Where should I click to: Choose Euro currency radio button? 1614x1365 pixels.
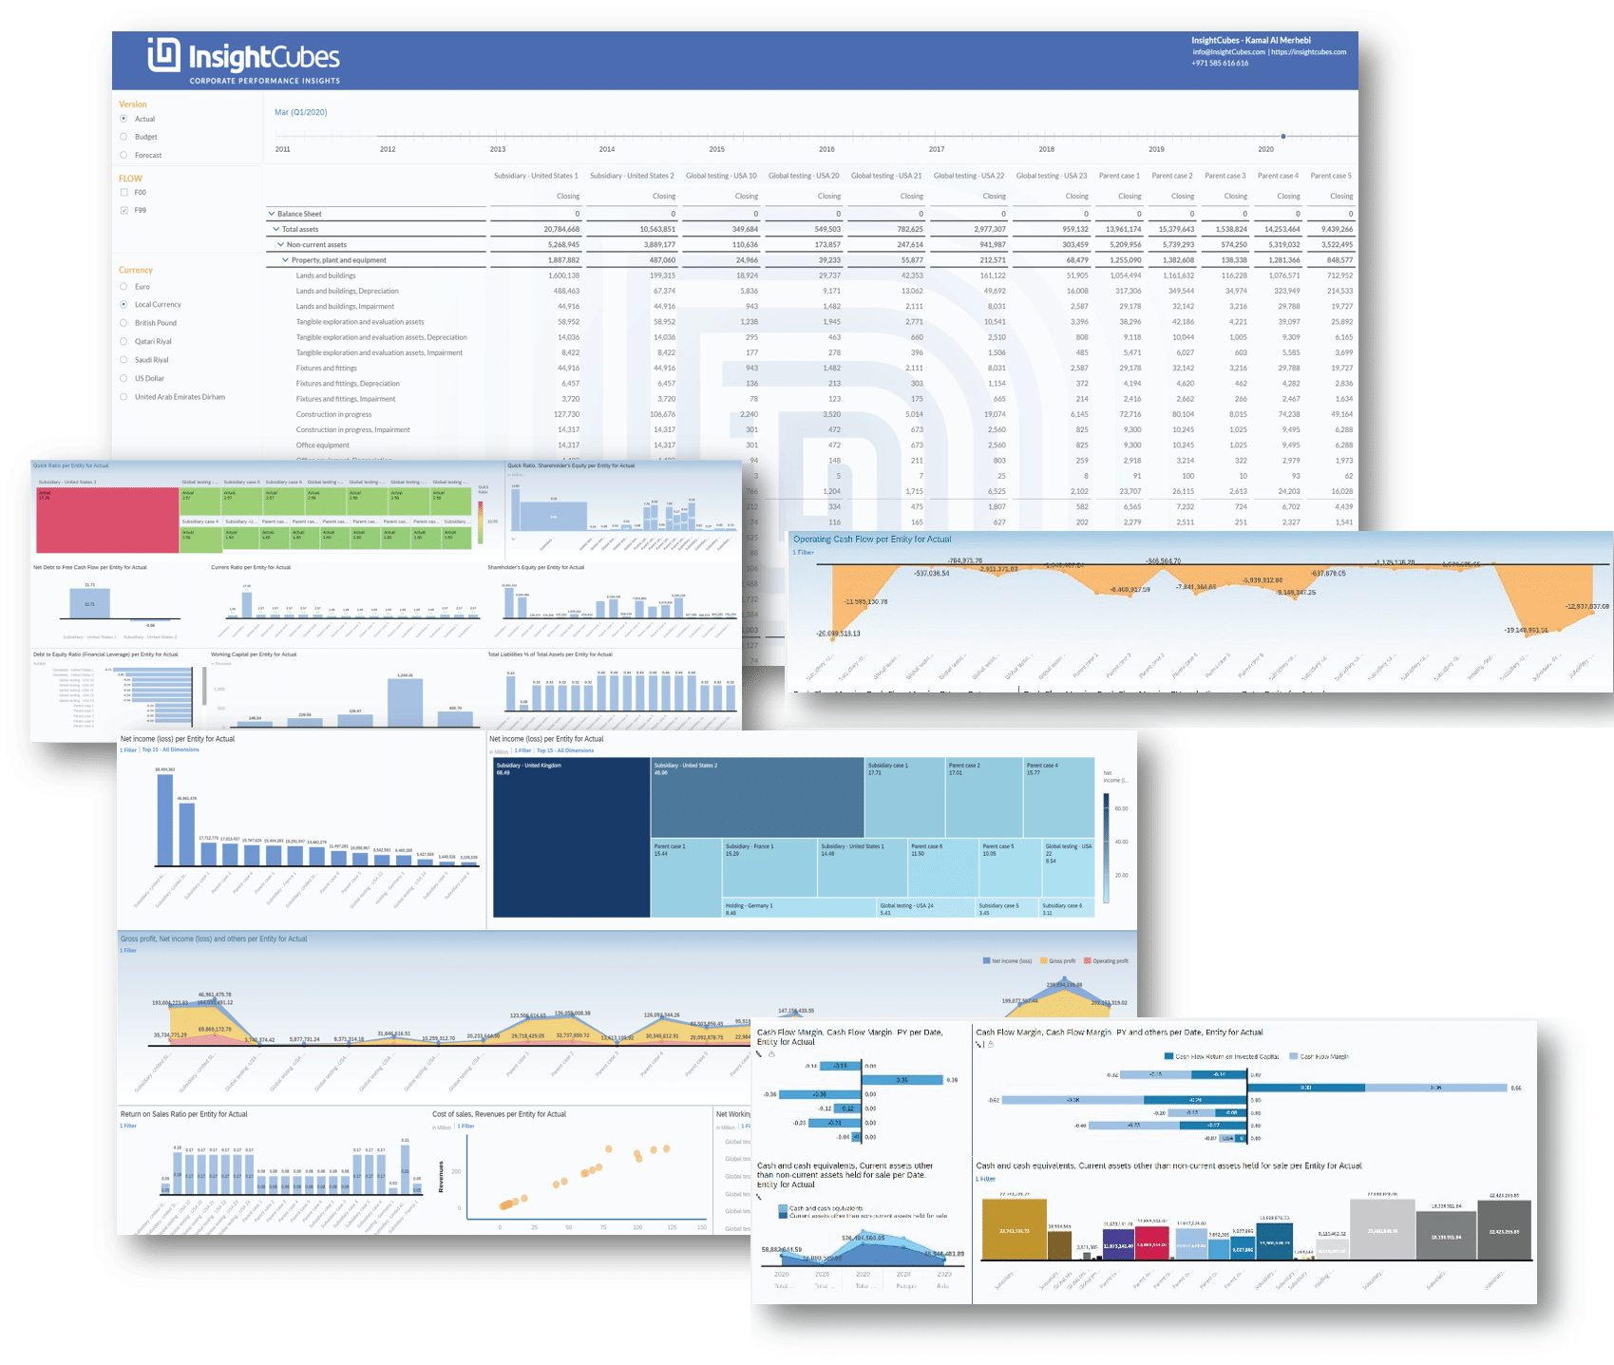pyautogui.click(x=123, y=286)
